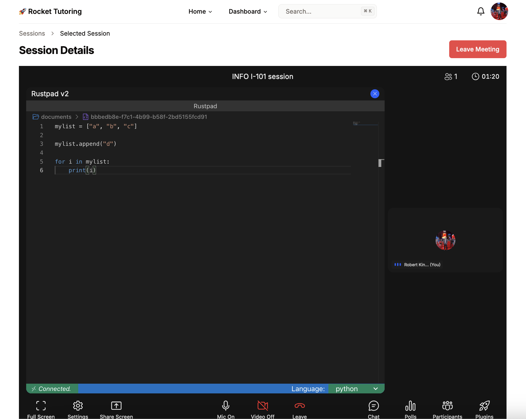Click the Leave Meeting button

pyautogui.click(x=478, y=49)
